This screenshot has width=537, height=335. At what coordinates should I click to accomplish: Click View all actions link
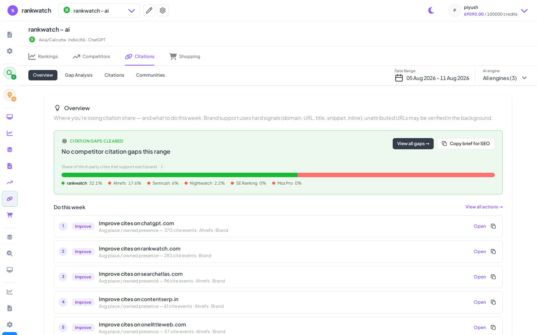484,207
